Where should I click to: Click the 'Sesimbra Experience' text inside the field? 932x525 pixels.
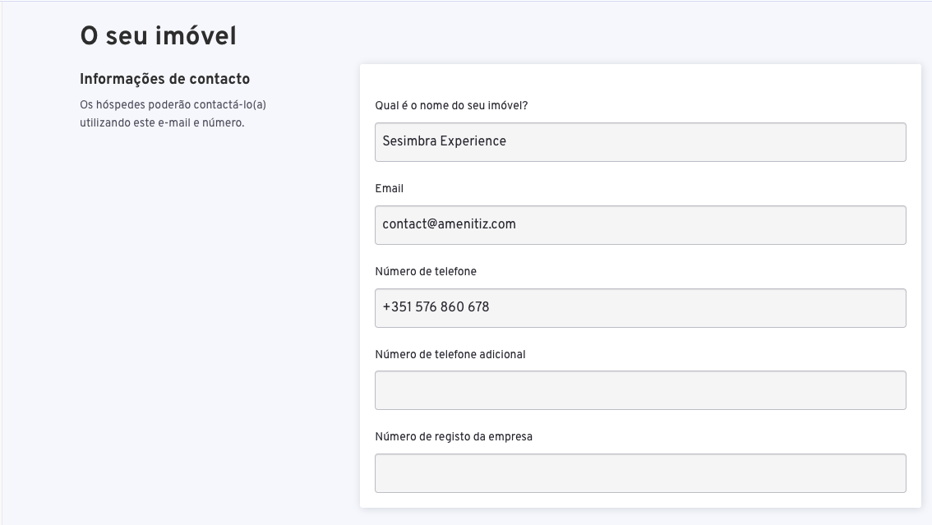click(444, 141)
